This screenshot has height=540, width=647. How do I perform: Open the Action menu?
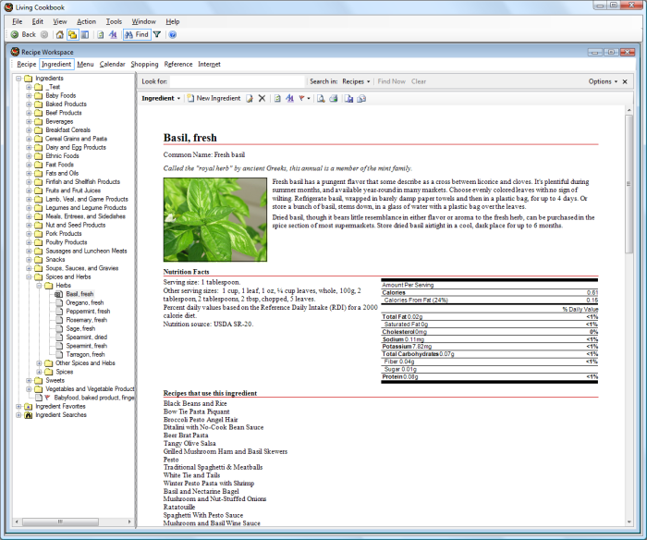pyautogui.click(x=86, y=21)
